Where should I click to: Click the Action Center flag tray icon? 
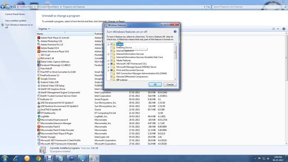coord(259,158)
